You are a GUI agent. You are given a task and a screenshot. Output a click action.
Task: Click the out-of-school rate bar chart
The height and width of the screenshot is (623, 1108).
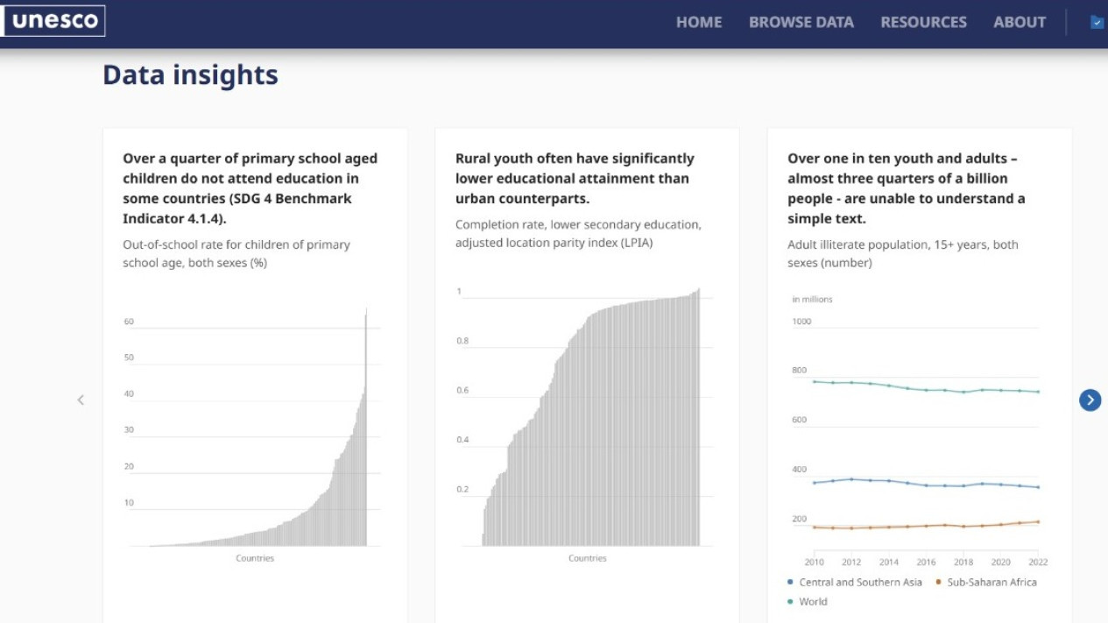(254, 429)
